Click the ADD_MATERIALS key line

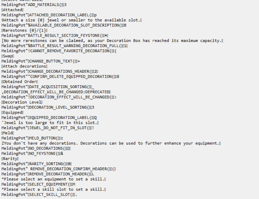(34, 5)
